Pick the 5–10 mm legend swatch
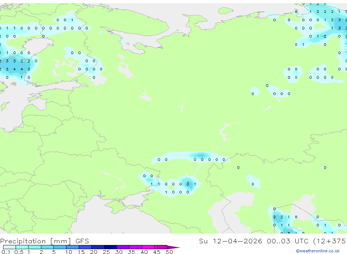347x254 pixels. (x=60, y=247)
